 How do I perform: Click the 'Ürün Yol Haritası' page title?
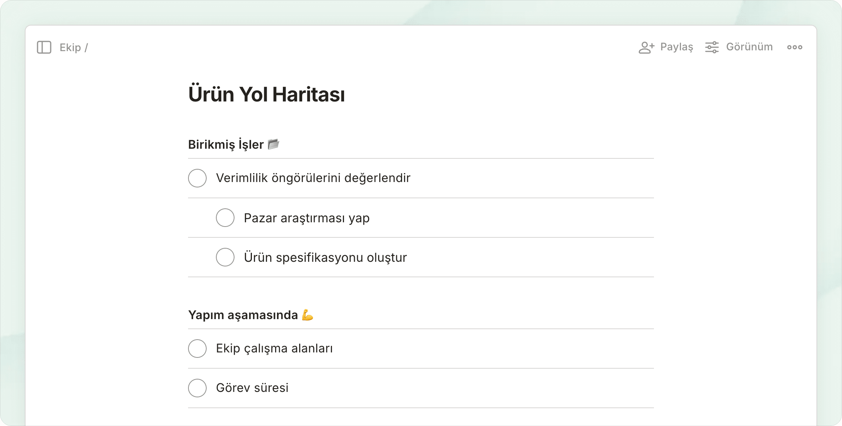coord(266,94)
